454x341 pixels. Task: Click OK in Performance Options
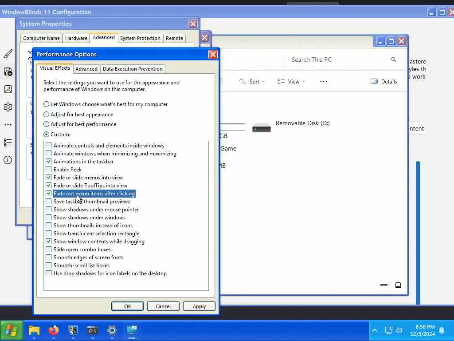point(127,306)
